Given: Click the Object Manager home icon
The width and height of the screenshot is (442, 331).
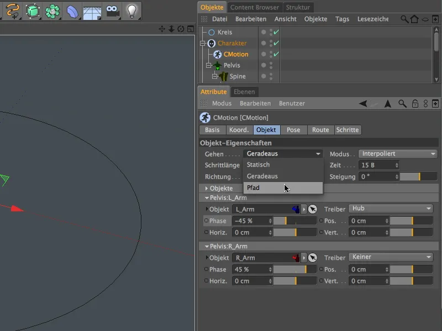Looking at the screenshot, I should (x=414, y=19).
